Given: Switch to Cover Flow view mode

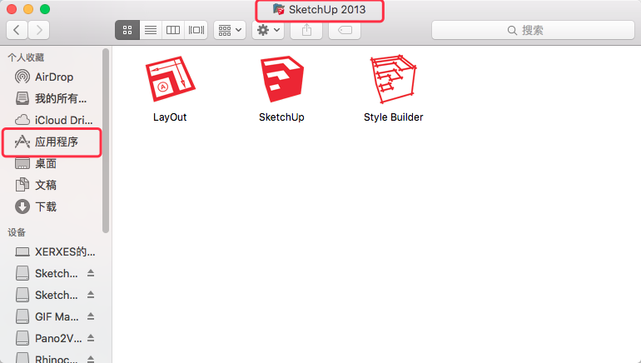Looking at the screenshot, I should click(196, 30).
